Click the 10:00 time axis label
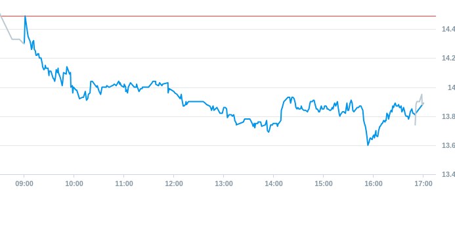The height and width of the screenshot is (240, 455). (74, 184)
